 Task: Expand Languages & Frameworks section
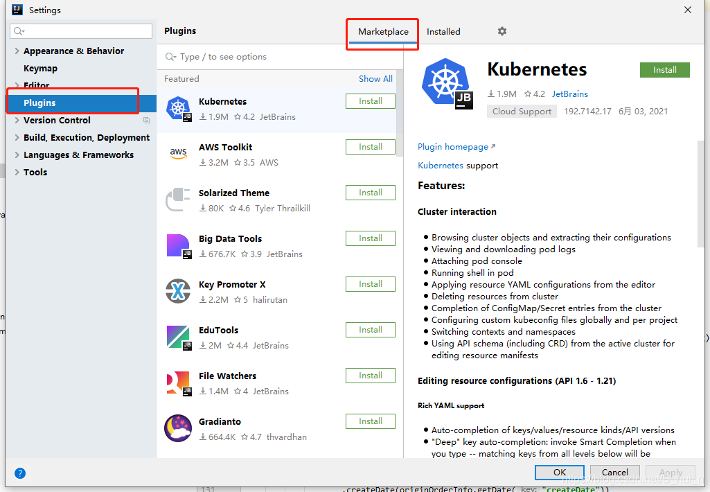pos(17,155)
